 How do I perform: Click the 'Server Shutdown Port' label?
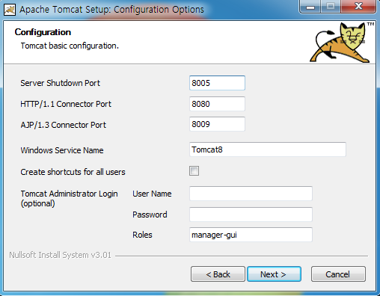60,83
